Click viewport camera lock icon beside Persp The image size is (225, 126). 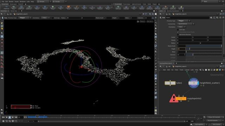(138, 21)
